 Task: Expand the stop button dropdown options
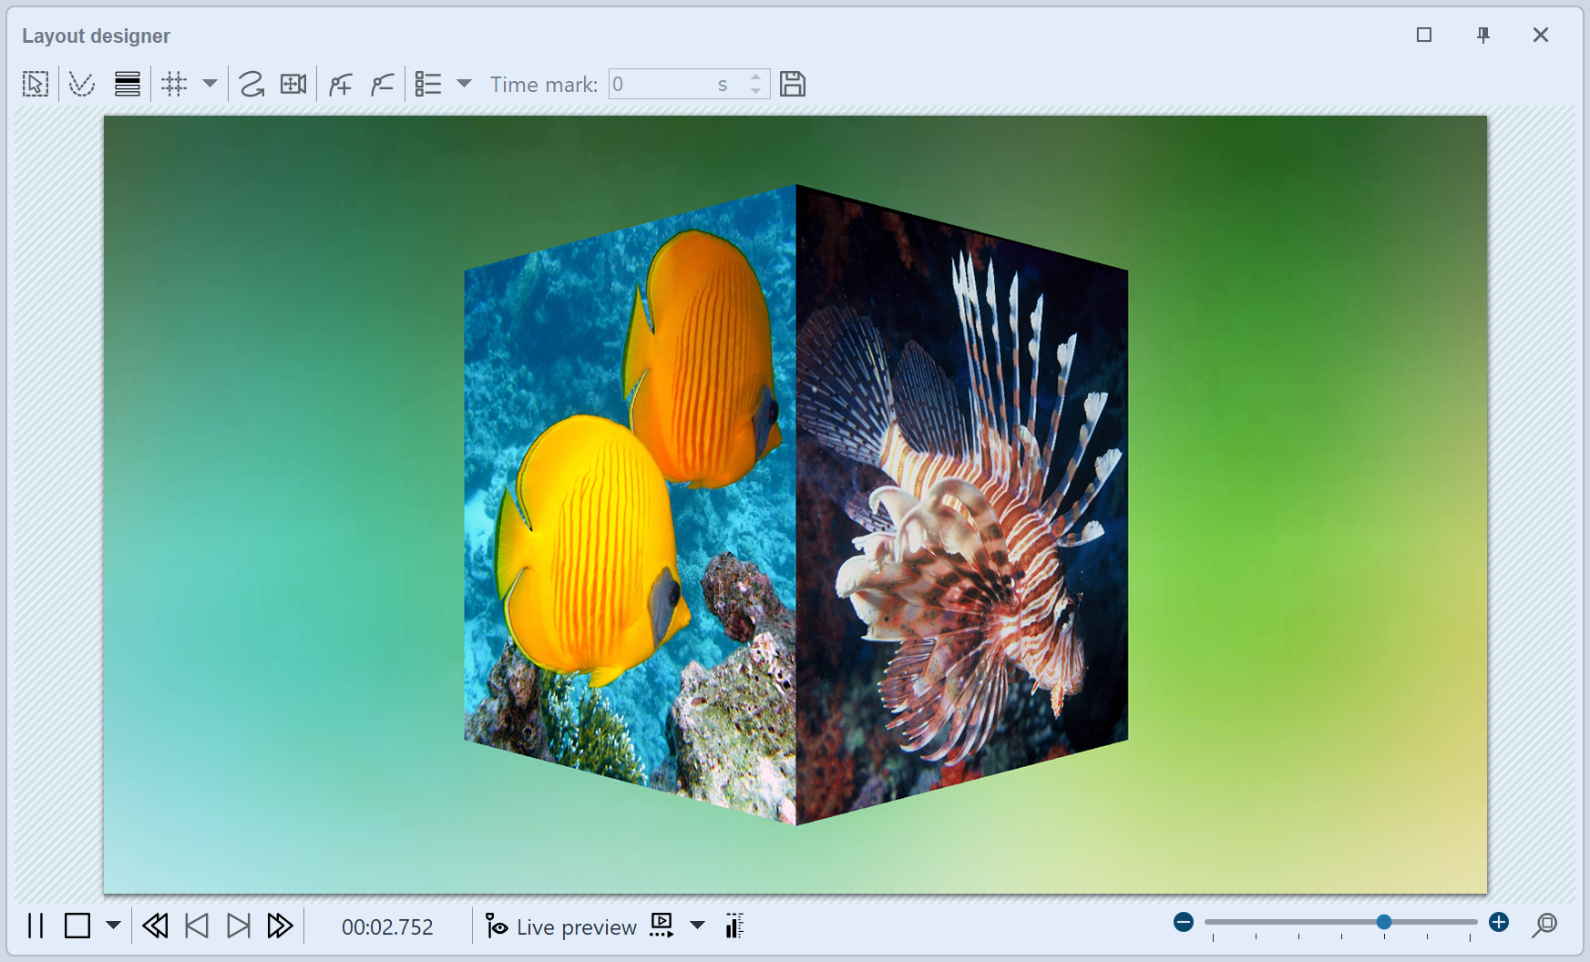tap(113, 926)
